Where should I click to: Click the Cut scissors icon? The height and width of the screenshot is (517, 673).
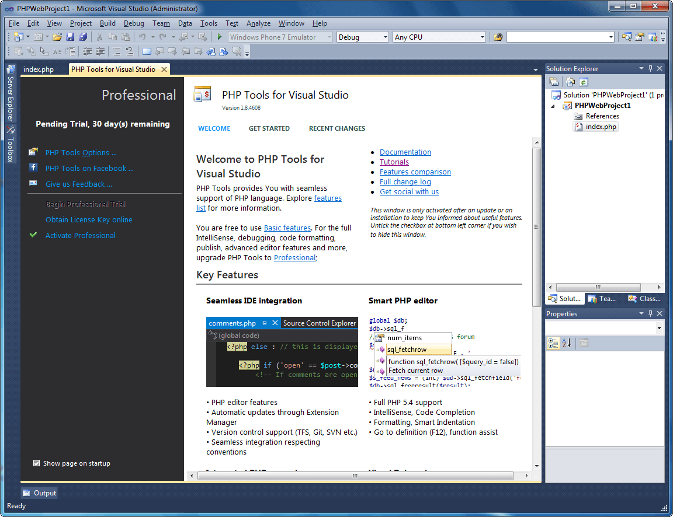[99, 37]
